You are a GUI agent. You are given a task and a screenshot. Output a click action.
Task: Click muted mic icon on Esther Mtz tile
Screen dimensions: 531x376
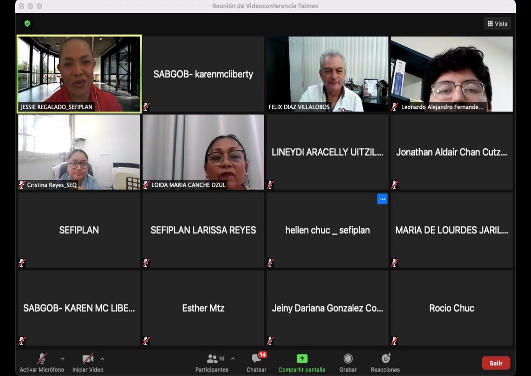(x=146, y=341)
